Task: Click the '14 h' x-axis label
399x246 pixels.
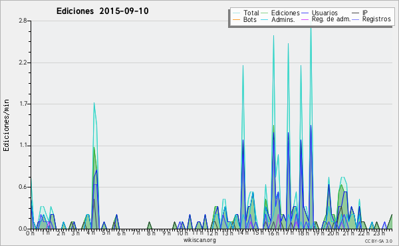Action: (243, 233)
